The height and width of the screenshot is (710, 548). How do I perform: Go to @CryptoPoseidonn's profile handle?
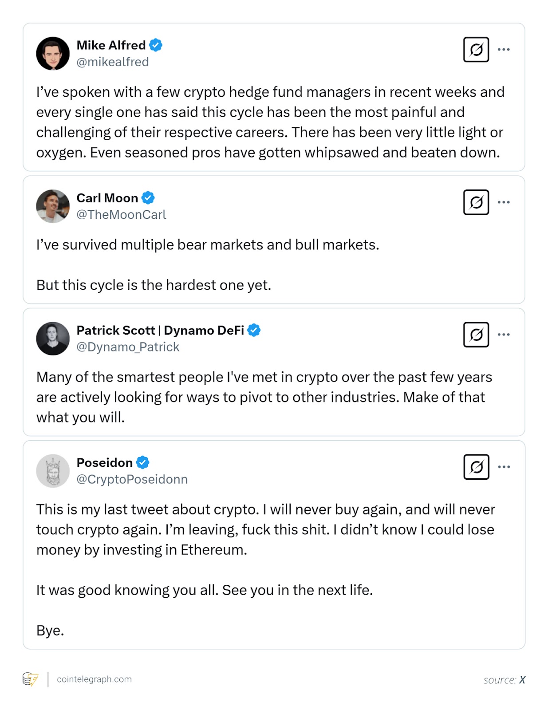(x=132, y=479)
